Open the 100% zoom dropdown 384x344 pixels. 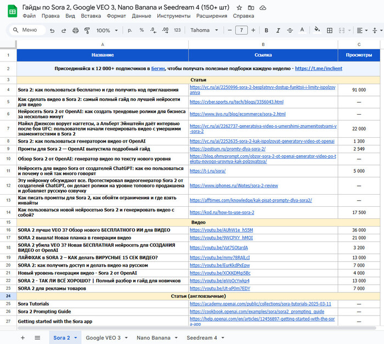coord(106,30)
